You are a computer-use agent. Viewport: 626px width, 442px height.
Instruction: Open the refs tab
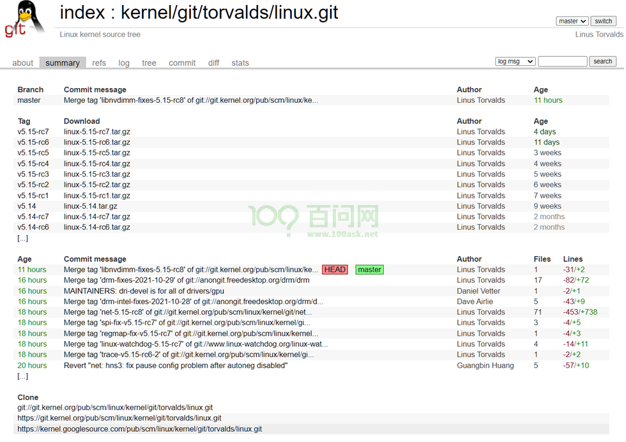[99, 63]
